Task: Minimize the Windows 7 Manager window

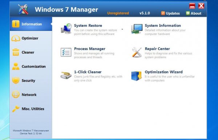Action: (192, 6)
